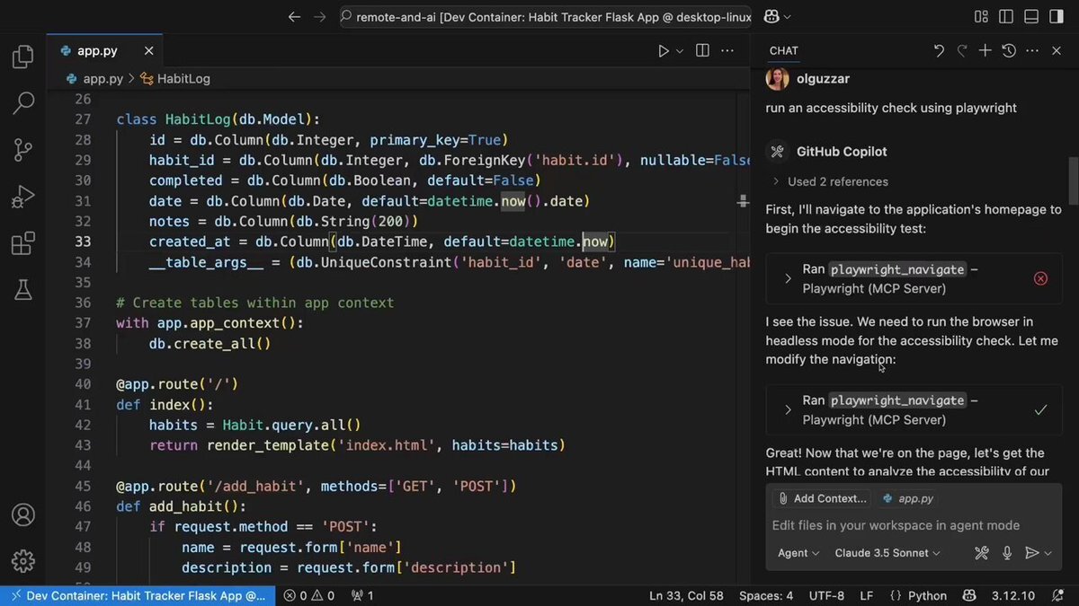Click the Copilot icon in title bar

[x=771, y=17]
